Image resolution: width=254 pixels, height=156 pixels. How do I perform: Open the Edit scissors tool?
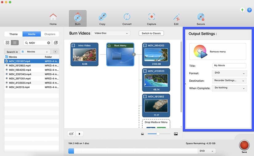[176, 18]
